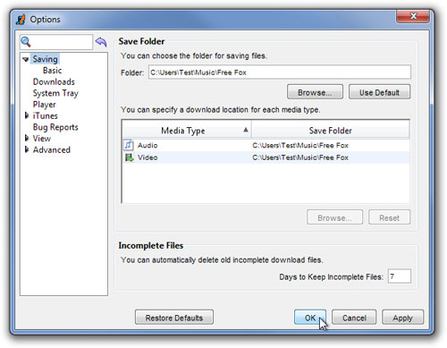
Task: Open the Downloads options page
Action: tap(54, 81)
